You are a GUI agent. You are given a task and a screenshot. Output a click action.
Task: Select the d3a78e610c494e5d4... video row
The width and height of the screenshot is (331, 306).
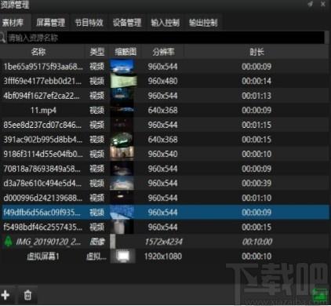tap(165, 183)
